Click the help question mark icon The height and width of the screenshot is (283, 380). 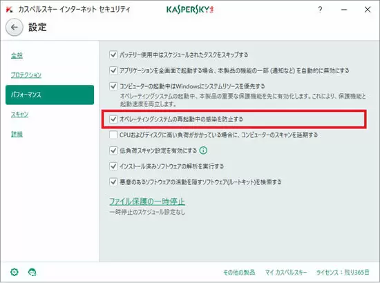click(x=320, y=10)
